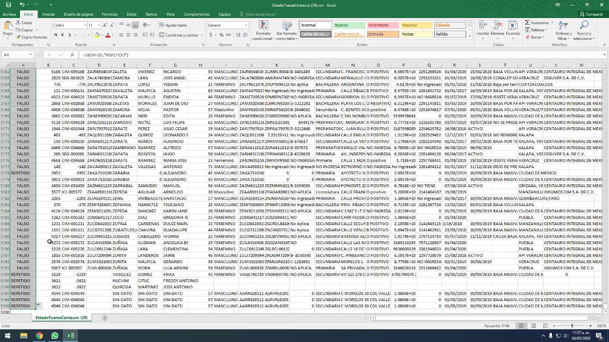Select the Incorrecto cell style

click(x=383, y=25)
